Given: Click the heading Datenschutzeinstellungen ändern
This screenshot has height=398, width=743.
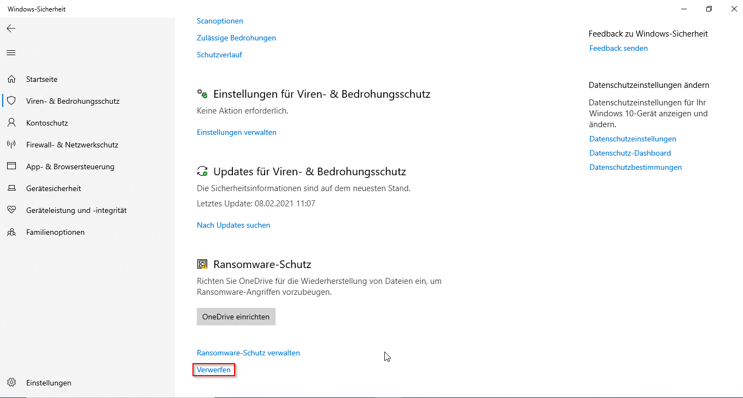Looking at the screenshot, I should [649, 85].
